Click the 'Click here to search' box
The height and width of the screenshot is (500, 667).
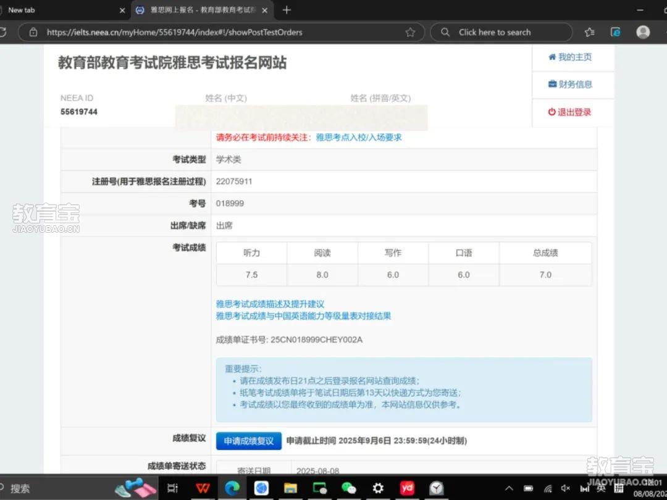[x=501, y=32]
